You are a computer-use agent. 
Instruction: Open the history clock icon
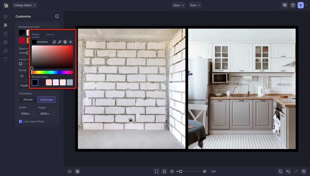click(304, 171)
